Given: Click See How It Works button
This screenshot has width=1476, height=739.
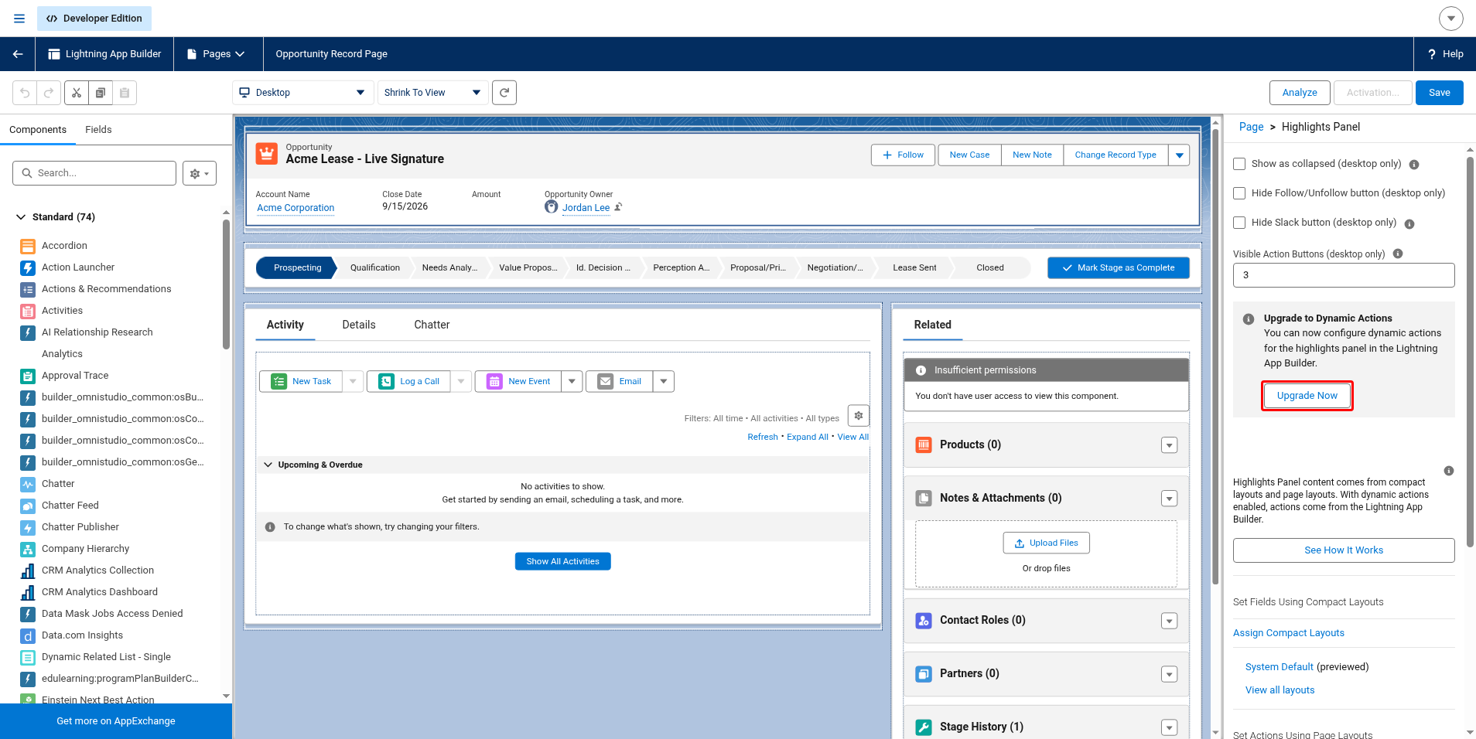Looking at the screenshot, I should (1344, 550).
